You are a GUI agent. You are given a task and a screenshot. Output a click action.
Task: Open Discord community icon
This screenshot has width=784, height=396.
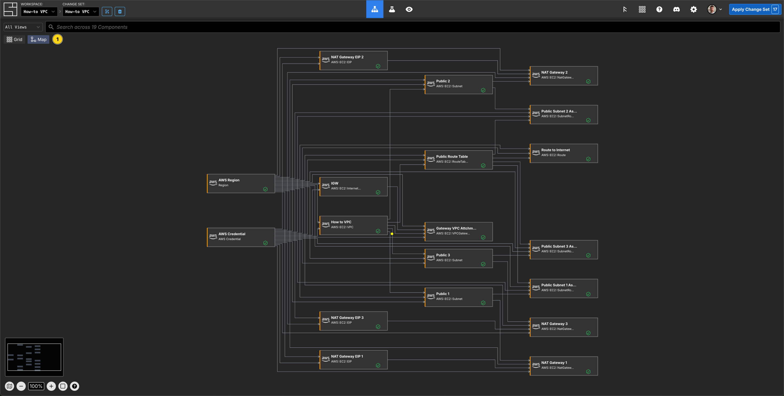coord(676,9)
